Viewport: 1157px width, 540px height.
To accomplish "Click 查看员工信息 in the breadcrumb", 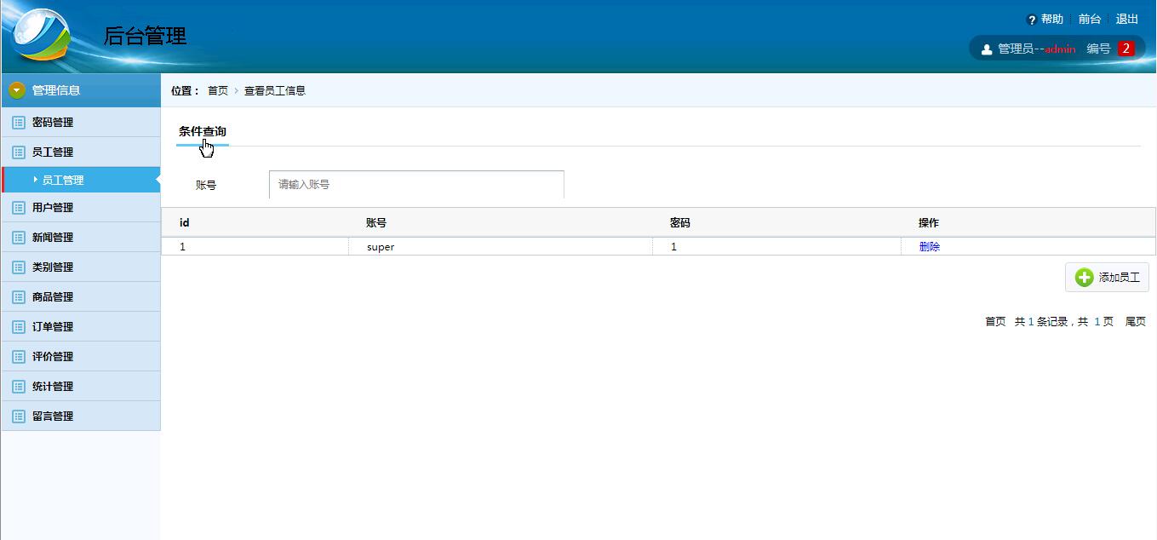I will [x=275, y=91].
